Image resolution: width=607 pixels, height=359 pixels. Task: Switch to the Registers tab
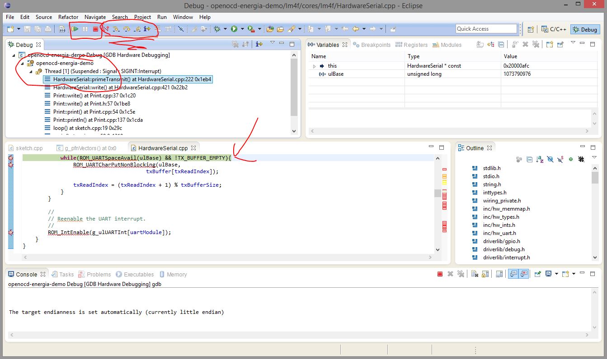pos(411,45)
